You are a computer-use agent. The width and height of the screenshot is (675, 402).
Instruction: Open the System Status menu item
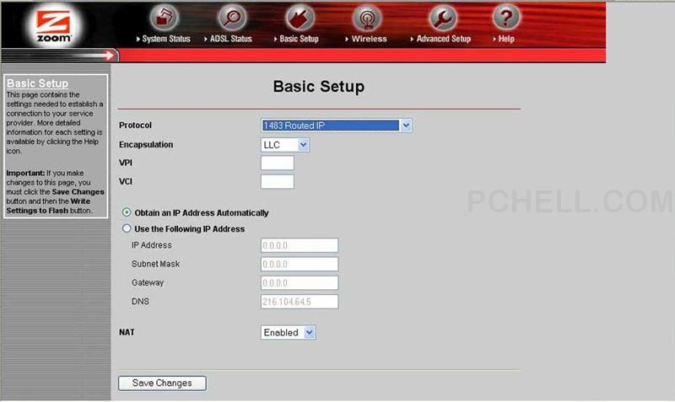[165, 39]
